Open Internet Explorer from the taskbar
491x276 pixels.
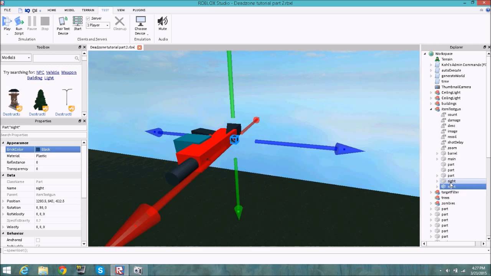(24, 271)
